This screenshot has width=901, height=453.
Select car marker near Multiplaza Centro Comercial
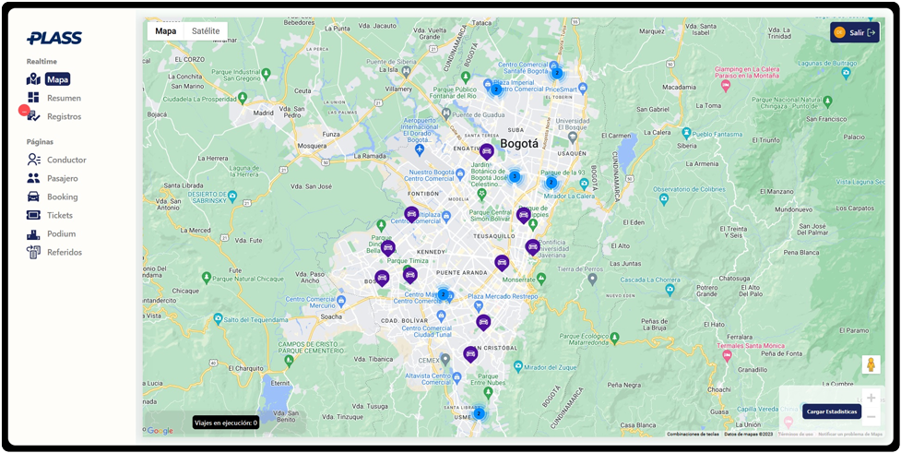click(411, 214)
